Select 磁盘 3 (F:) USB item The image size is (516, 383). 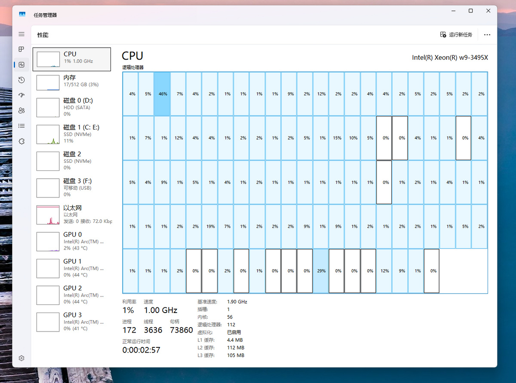click(72, 188)
